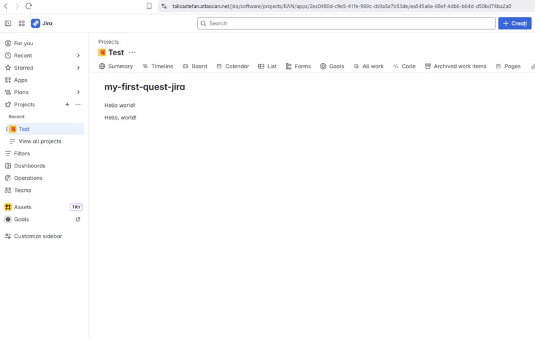Open Projects in sidebar
The width and height of the screenshot is (535, 338).
click(x=24, y=104)
